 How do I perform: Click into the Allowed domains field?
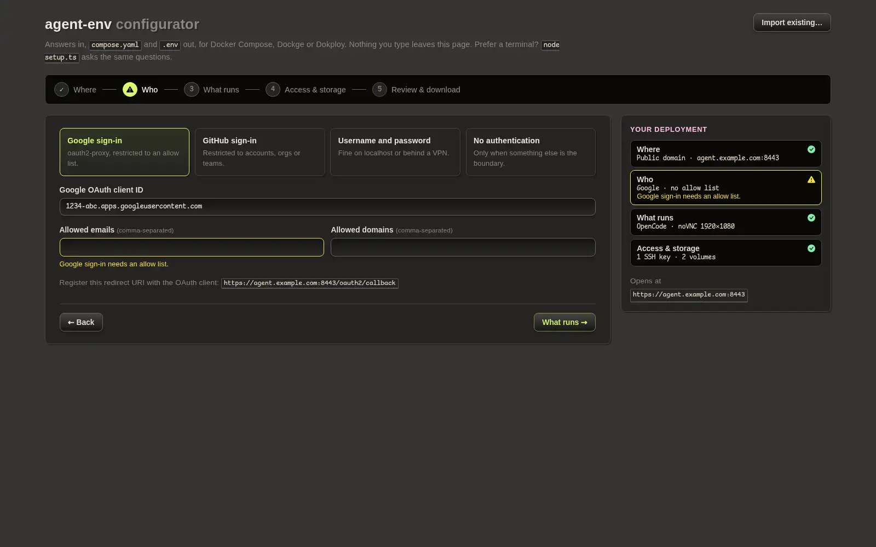463,247
